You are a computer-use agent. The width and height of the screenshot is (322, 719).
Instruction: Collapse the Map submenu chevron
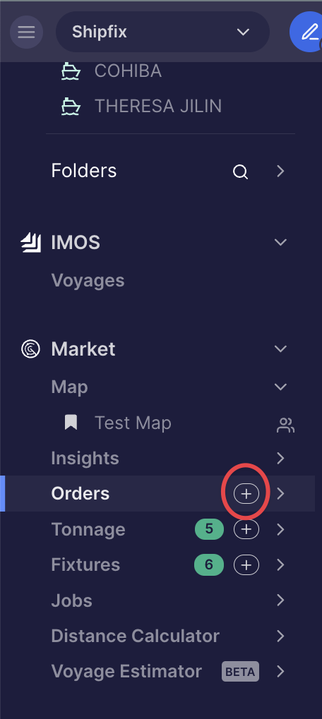coord(281,387)
